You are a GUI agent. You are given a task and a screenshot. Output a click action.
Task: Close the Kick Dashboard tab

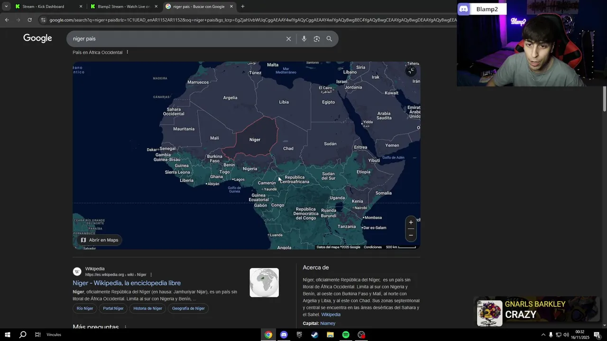coord(81,7)
